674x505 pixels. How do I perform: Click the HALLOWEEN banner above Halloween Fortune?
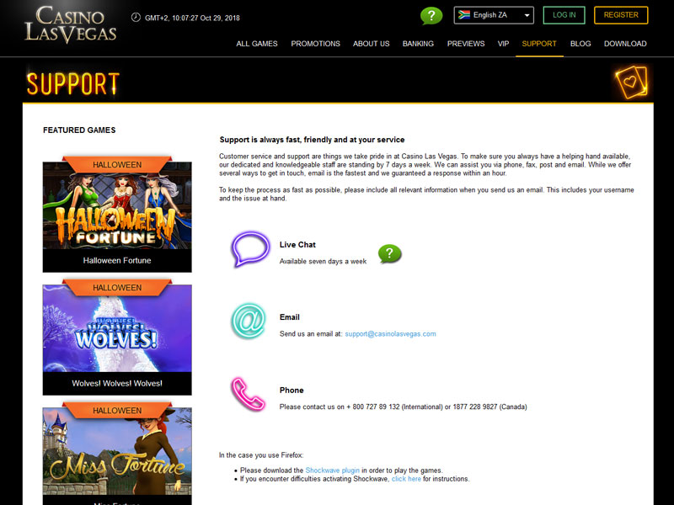click(x=117, y=164)
